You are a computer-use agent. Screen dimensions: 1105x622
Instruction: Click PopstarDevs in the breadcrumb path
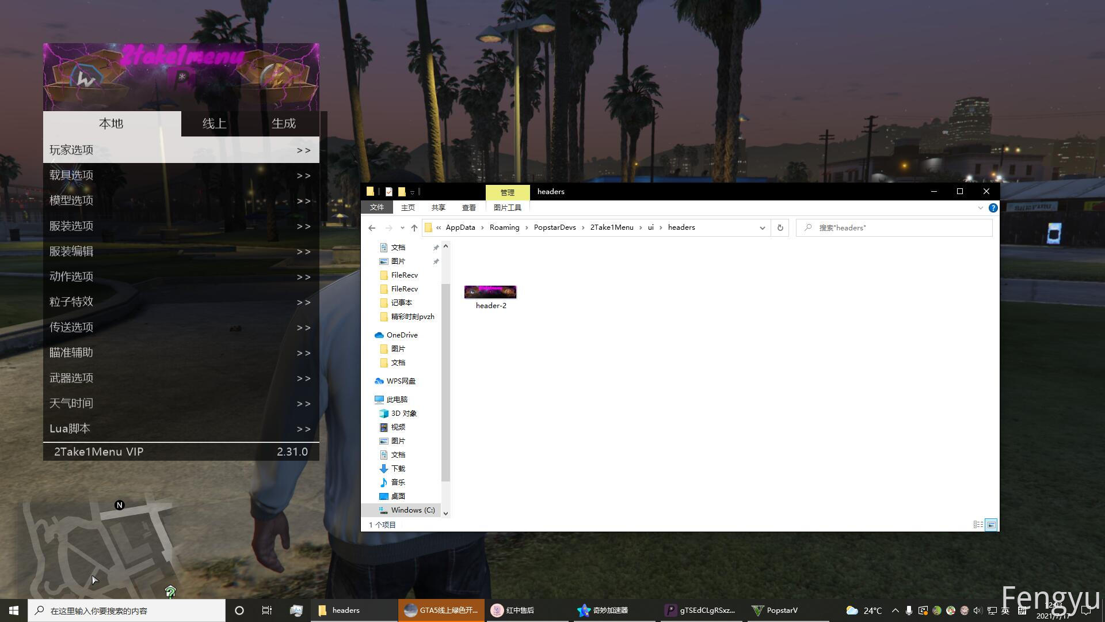554,227
